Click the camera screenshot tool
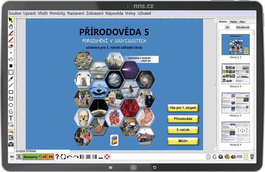 pyautogui.click(x=11, y=144)
